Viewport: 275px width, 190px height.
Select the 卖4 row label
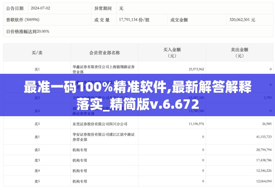pos(37,170)
